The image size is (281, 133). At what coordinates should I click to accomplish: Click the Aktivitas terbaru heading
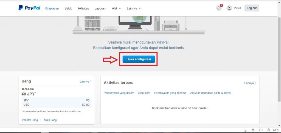click(119, 83)
